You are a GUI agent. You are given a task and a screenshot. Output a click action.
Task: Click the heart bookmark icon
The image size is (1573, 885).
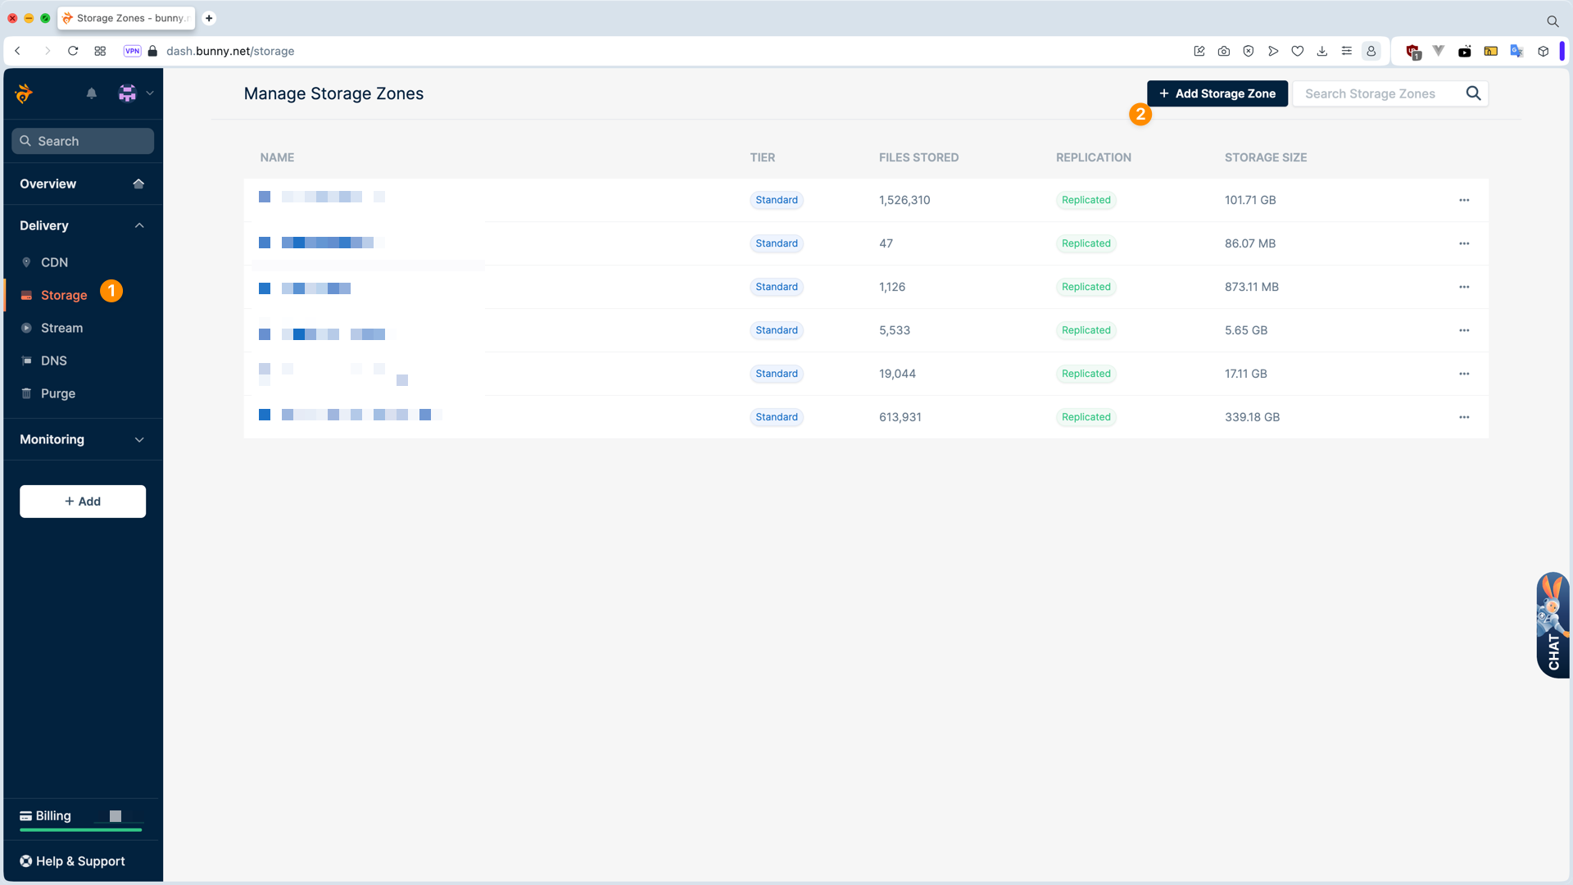(x=1297, y=51)
